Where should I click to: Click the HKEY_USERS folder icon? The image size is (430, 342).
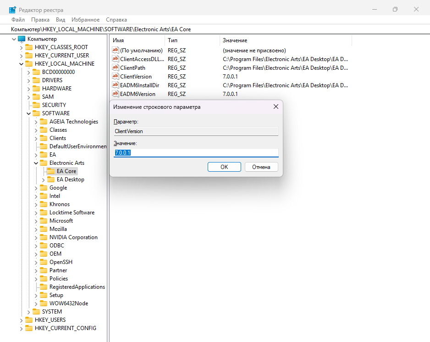(29, 320)
